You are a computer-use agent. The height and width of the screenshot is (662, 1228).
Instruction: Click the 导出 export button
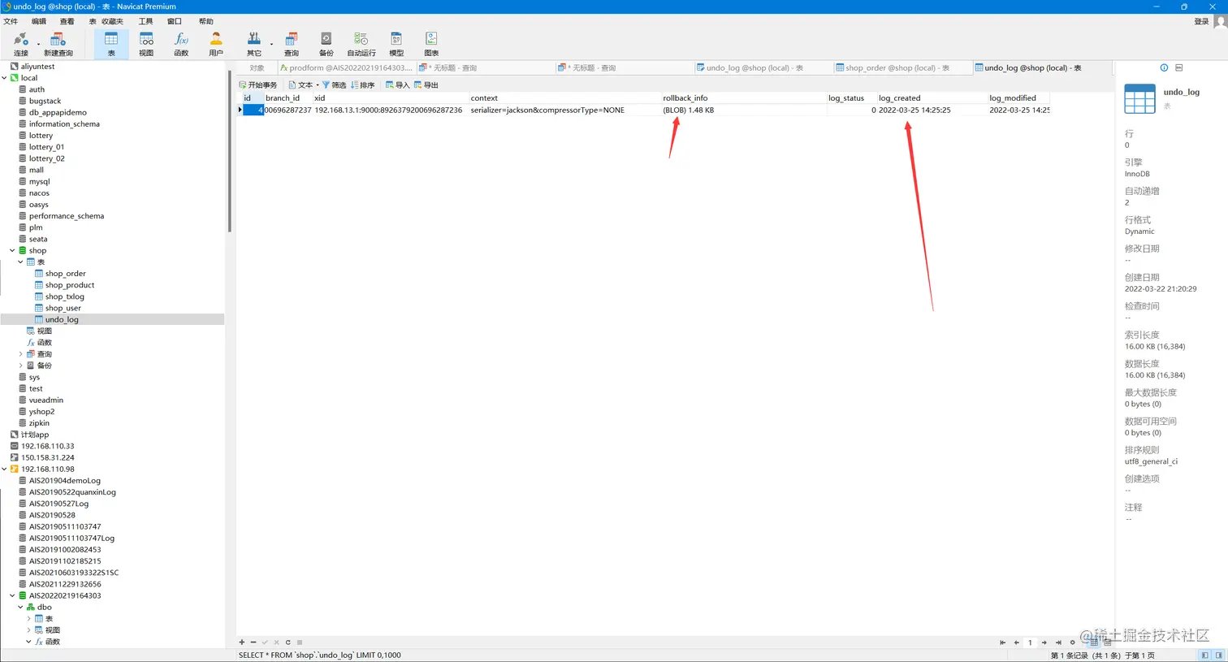coord(426,84)
